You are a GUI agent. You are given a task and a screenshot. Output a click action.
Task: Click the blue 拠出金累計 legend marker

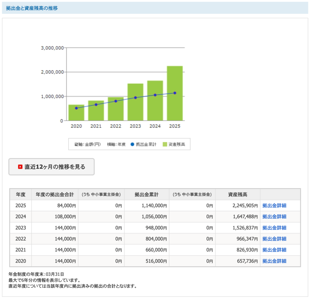coord(132,145)
